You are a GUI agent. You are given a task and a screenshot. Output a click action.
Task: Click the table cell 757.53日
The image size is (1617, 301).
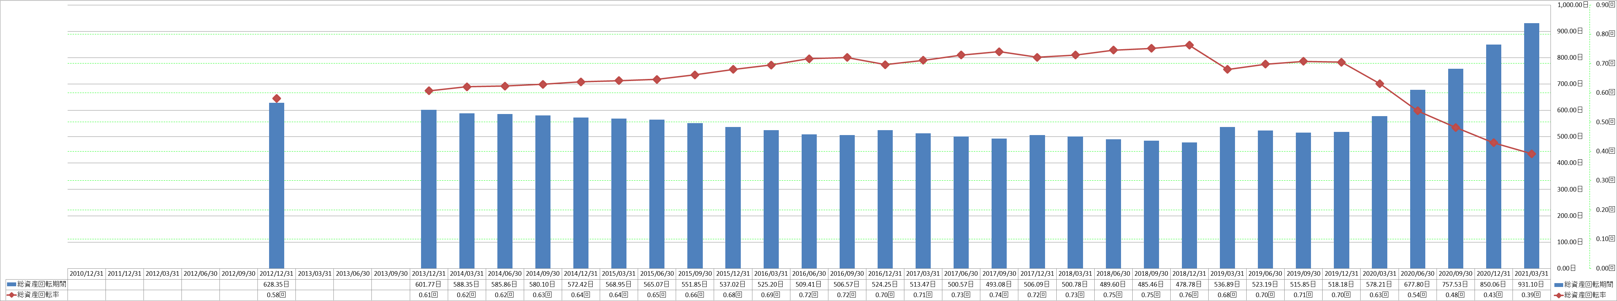pos(1455,284)
